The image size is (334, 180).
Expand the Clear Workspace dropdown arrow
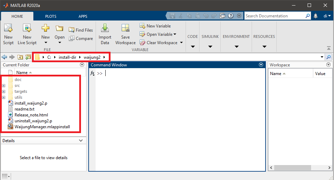(x=181, y=43)
